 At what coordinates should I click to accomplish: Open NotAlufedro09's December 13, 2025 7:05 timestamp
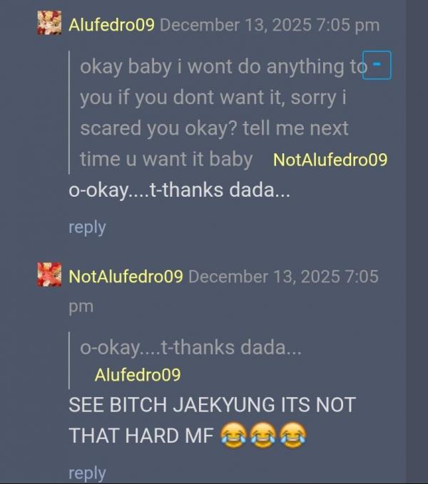pos(283,277)
